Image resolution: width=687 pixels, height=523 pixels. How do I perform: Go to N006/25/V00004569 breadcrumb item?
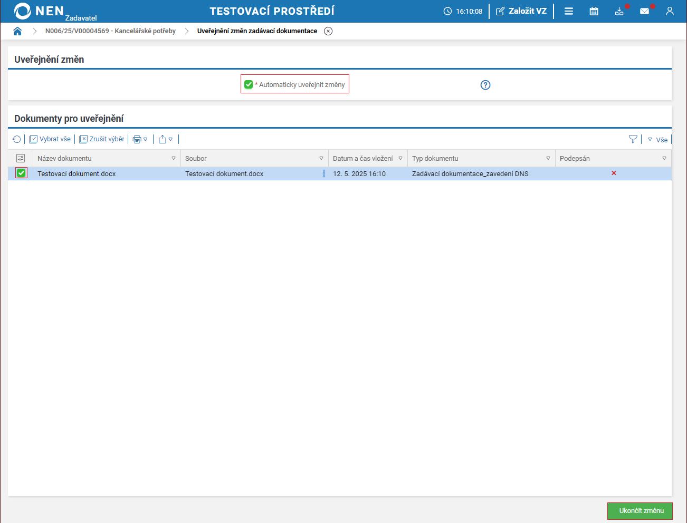click(110, 31)
